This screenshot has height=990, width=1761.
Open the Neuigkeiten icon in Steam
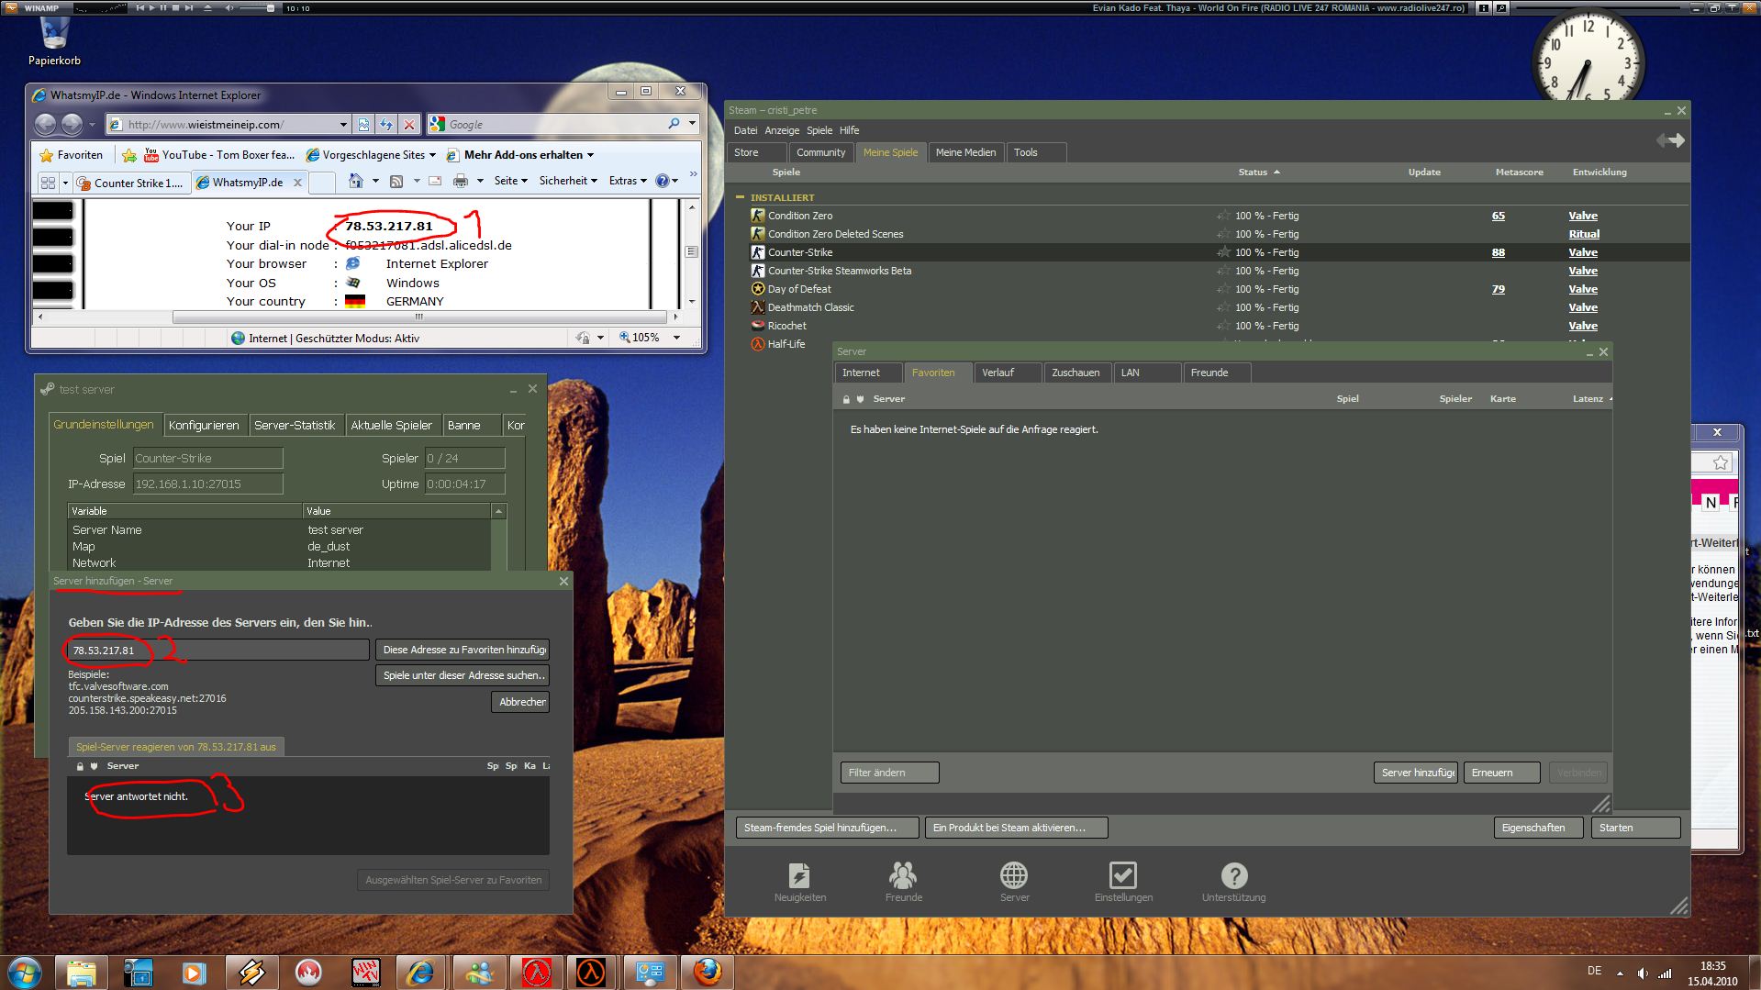[x=800, y=882]
